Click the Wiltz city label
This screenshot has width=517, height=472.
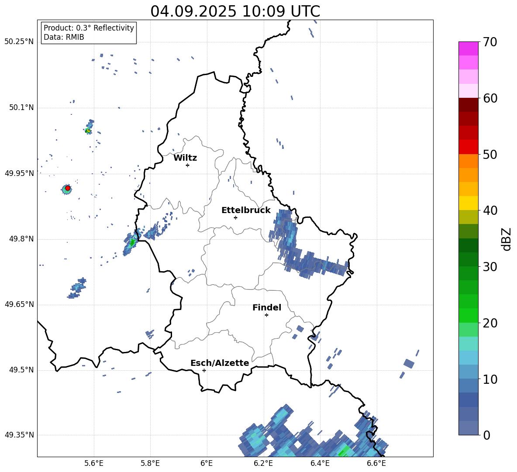tap(185, 158)
